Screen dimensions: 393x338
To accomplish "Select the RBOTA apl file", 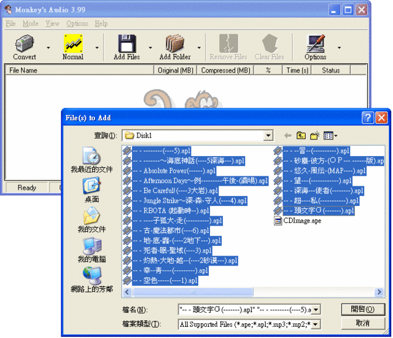I will pyautogui.click(x=166, y=211).
